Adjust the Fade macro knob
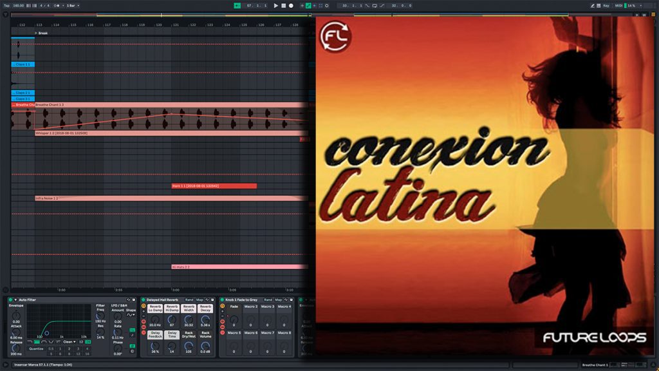Screen dimensions: 659x371 coord(234,319)
